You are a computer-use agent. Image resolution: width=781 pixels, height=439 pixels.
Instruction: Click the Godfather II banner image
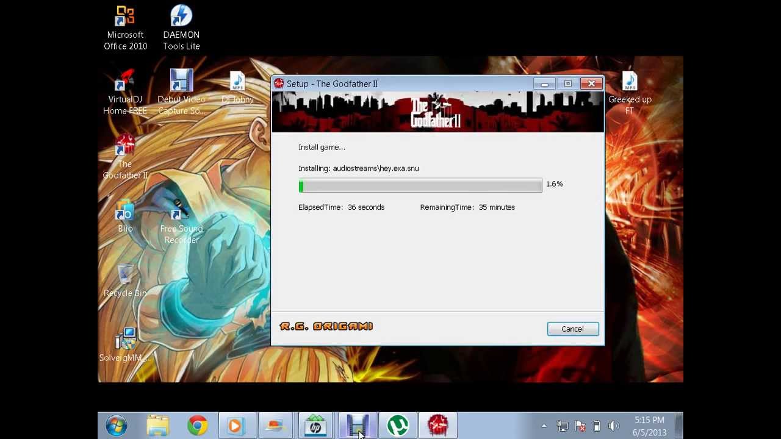point(437,112)
